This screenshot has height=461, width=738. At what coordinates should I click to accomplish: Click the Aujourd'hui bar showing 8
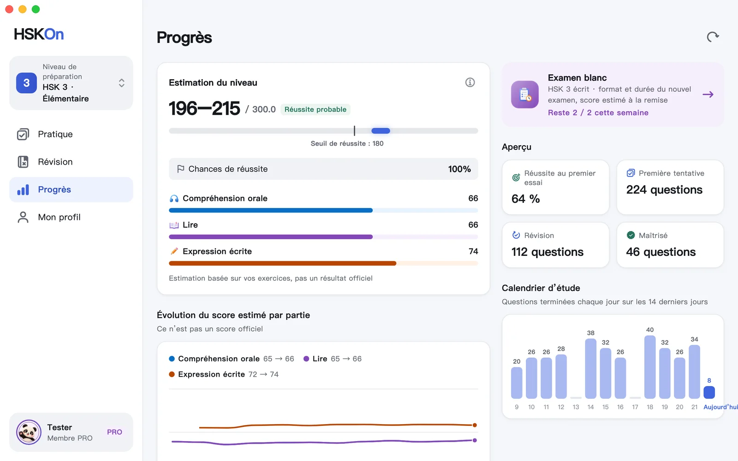[x=709, y=392]
